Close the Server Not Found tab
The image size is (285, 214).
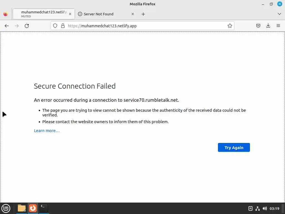tap(132, 14)
